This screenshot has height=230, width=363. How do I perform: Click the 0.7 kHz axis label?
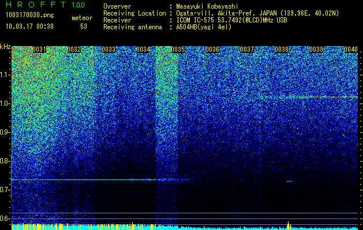coord(5,190)
